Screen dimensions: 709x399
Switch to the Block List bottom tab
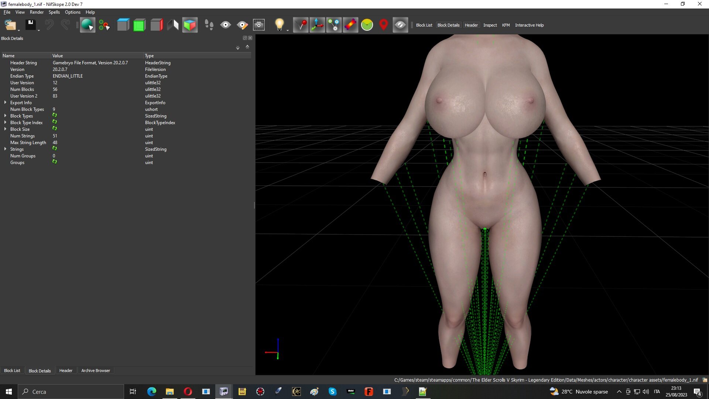click(x=12, y=371)
